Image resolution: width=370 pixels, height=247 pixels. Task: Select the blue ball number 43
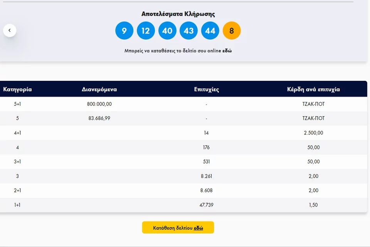click(x=188, y=31)
